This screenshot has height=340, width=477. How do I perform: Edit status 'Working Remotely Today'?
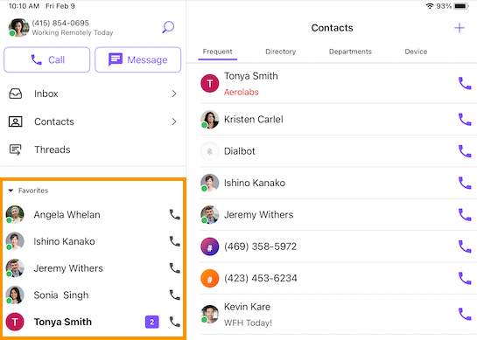pyautogui.click(x=73, y=32)
